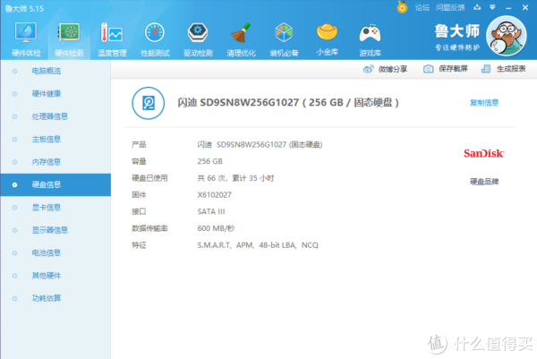Open 论坛 forum link
This screenshot has width=537, height=359.
[x=422, y=7]
